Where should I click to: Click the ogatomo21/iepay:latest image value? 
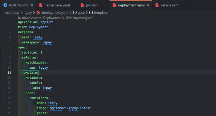70,108
